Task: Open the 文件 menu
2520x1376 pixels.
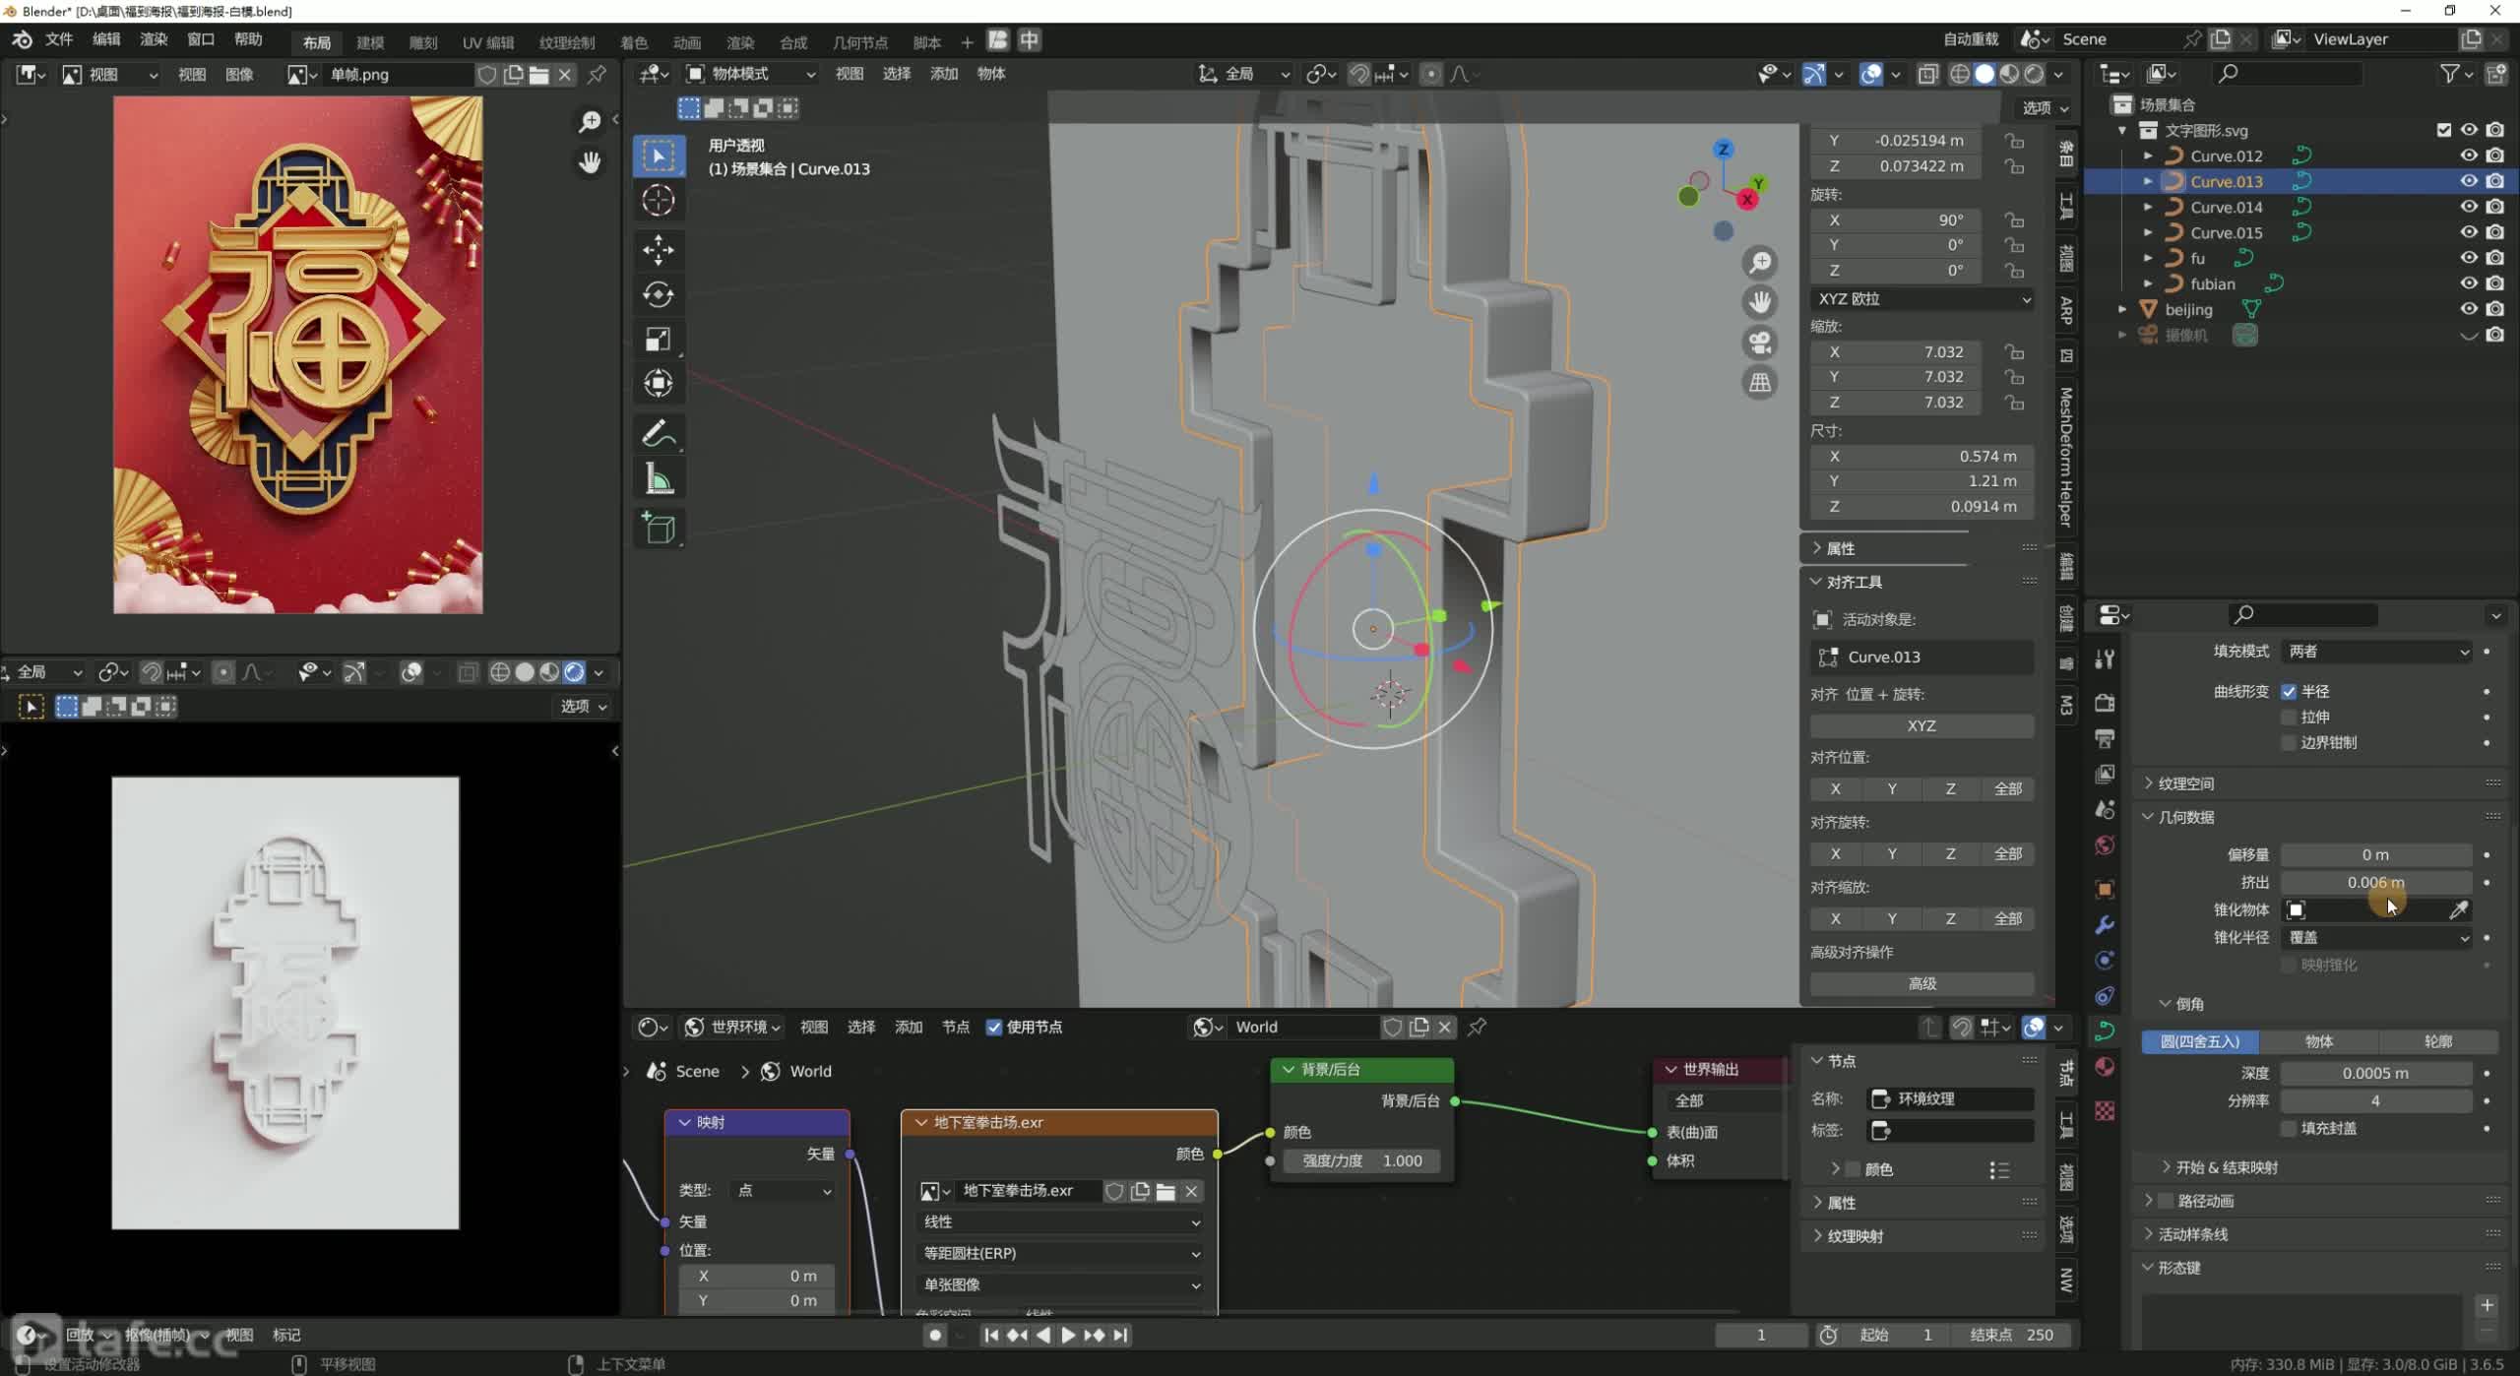Action: (59, 39)
